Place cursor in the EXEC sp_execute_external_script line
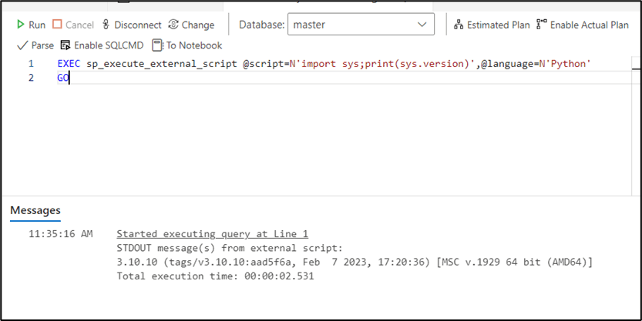Image resolution: width=642 pixels, height=321 pixels. click(x=324, y=63)
